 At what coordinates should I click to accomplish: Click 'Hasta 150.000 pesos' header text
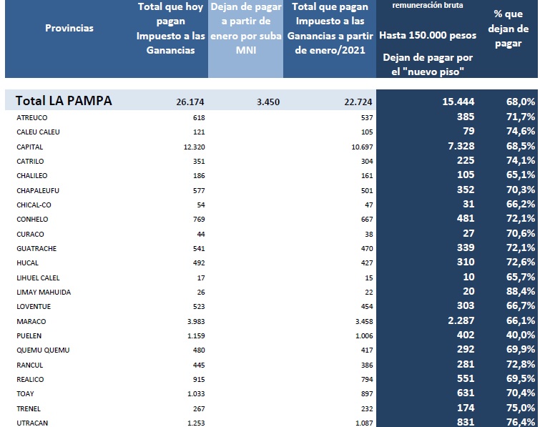pyautogui.click(x=428, y=35)
